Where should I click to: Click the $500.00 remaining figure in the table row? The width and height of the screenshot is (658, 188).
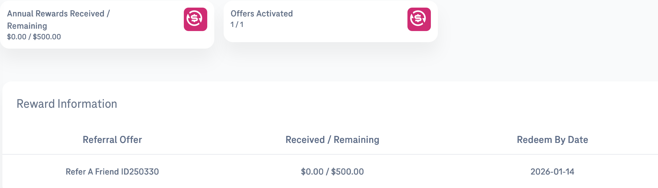coord(347,172)
